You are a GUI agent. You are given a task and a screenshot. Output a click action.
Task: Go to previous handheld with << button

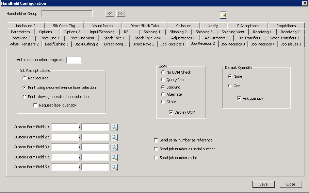pyautogui.click(x=110, y=13)
